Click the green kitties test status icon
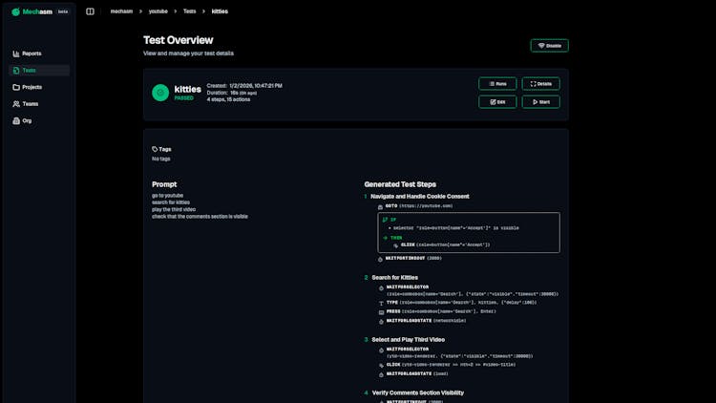 [x=160, y=93]
